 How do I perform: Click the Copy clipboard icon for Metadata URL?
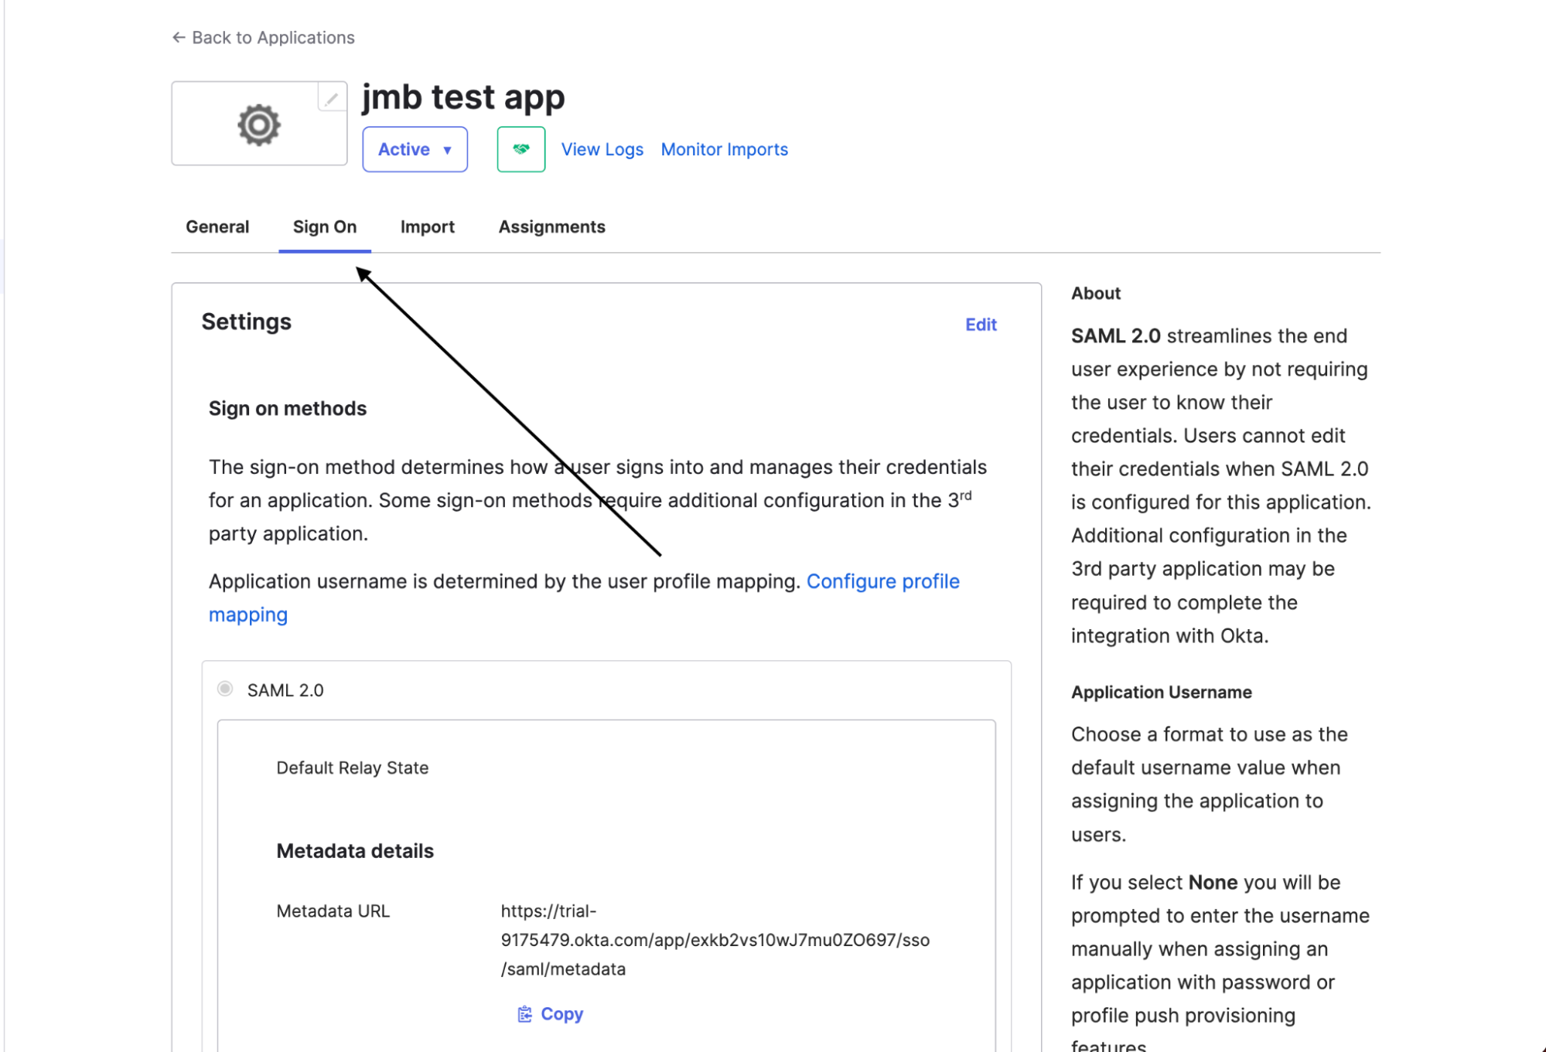click(524, 1014)
